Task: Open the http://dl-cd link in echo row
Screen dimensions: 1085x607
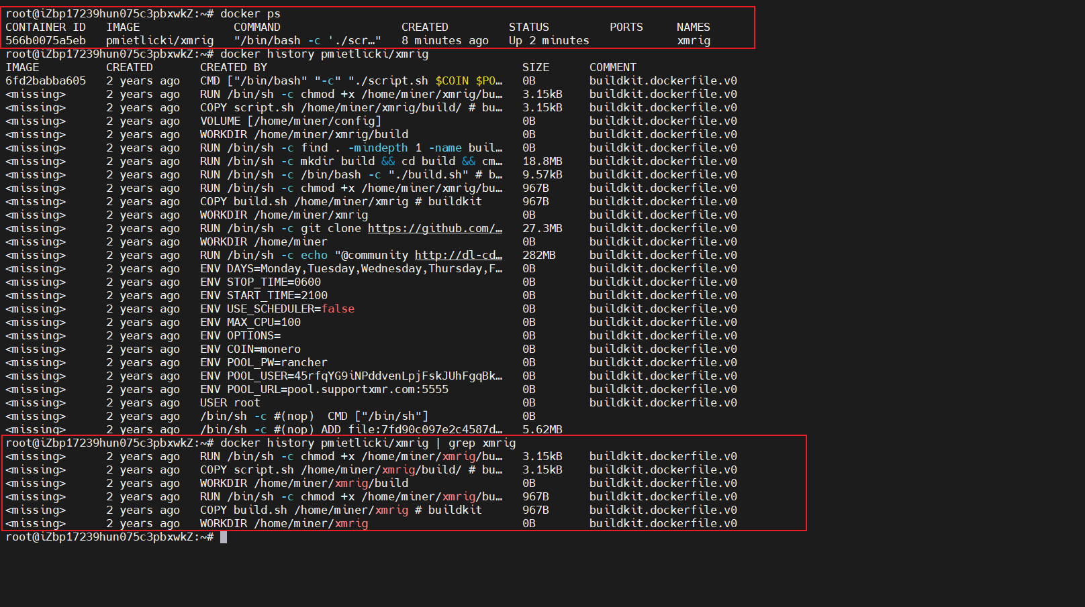Action: [459, 255]
